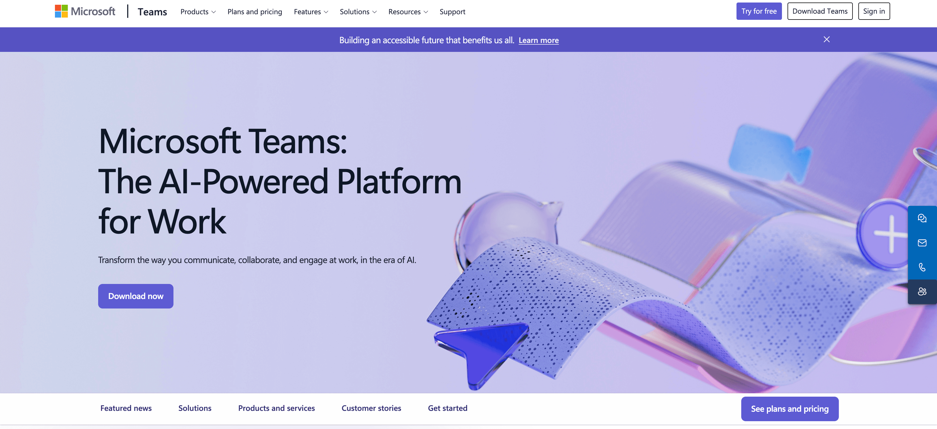Follow the Learn more accessibility link

pos(538,40)
